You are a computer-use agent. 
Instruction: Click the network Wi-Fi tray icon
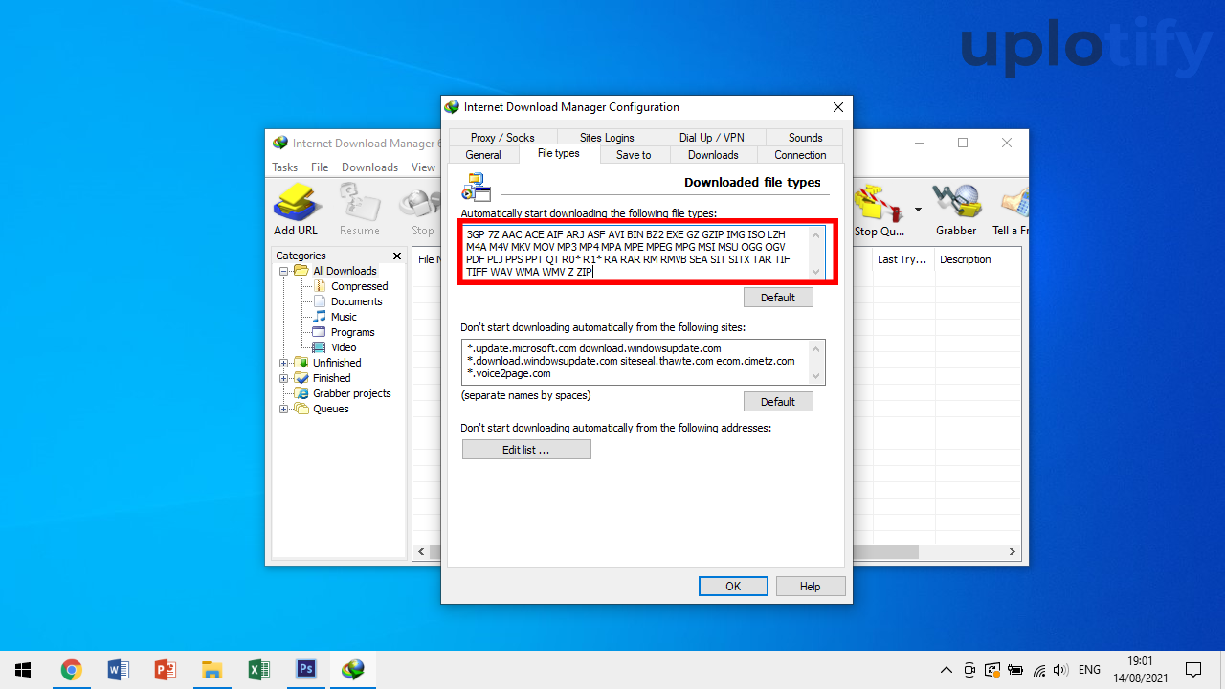coord(1038,670)
